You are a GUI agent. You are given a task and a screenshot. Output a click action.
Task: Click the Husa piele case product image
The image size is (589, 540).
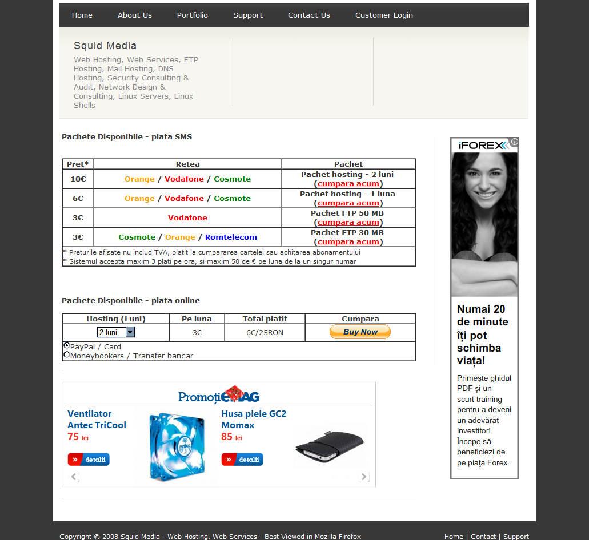328,445
